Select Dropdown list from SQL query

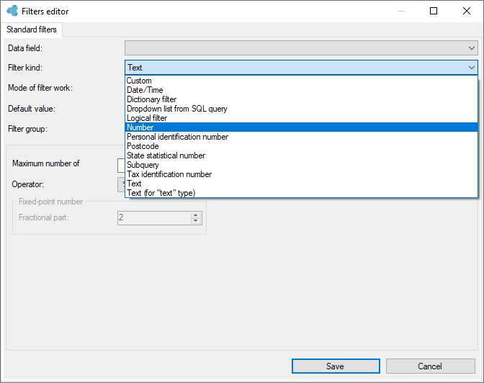pyautogui.click(x=301, y=109)
